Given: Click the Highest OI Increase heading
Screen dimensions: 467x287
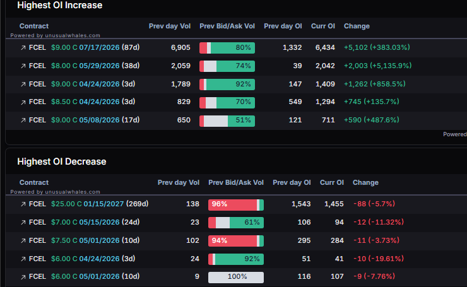Looking at the screenshot, I should 60,5.
